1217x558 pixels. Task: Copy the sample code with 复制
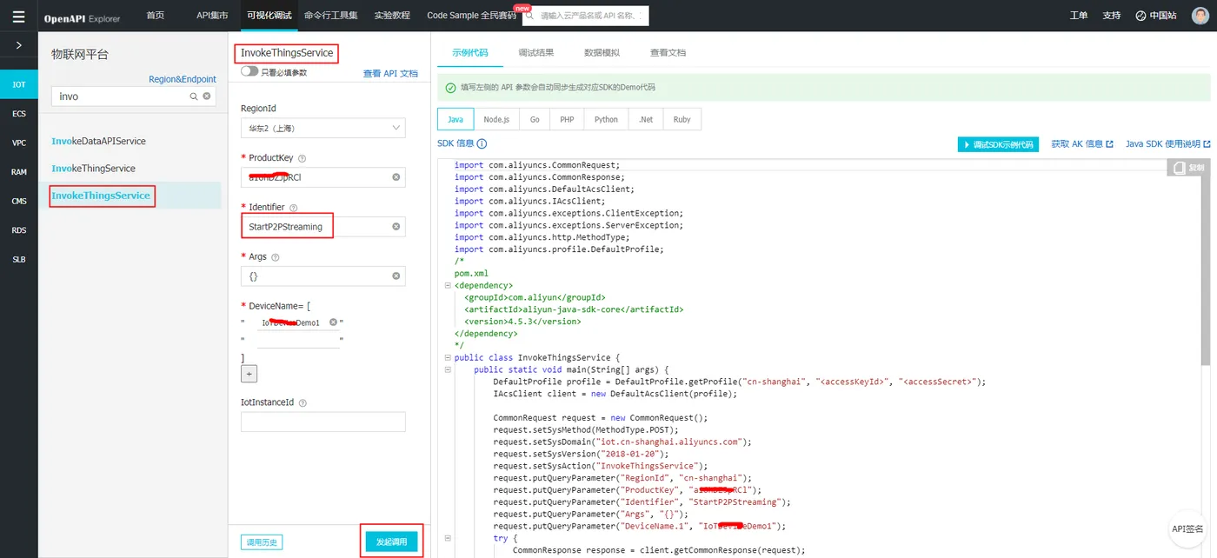[1190, 167]
